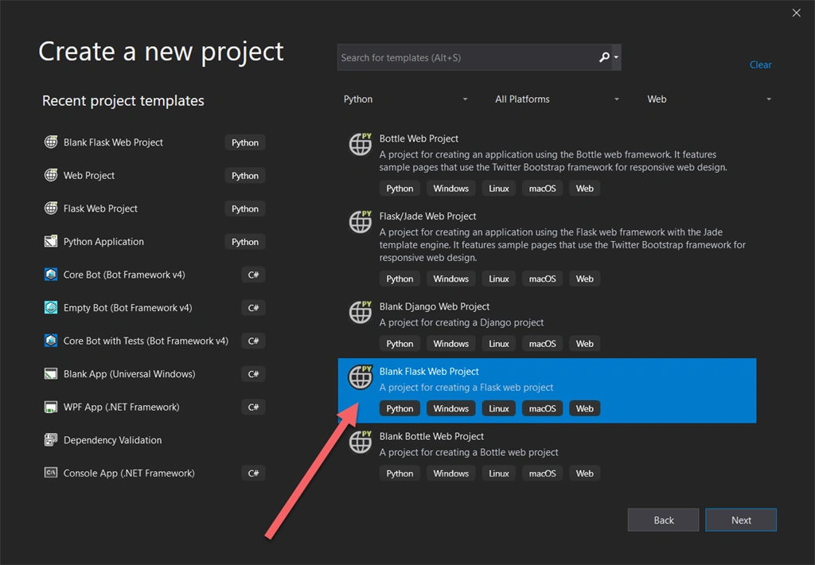Click the Next button
Screen dimensions: 815x565
tap(741, 520)
